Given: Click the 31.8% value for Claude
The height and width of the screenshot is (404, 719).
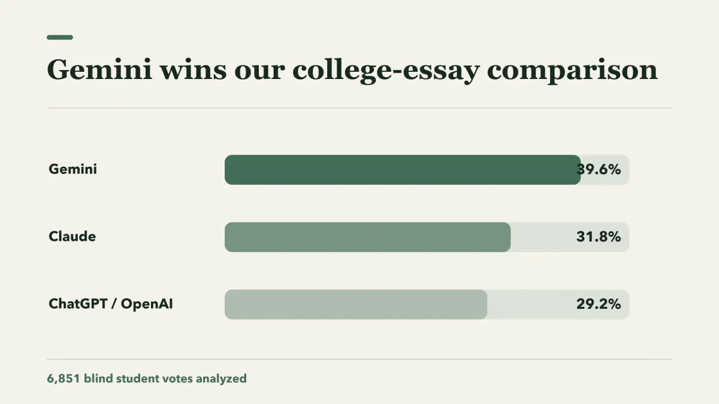Looking at the screenshot, I should point(599,237).
